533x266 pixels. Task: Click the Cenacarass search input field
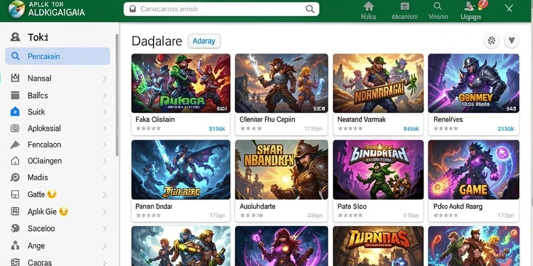221,9
